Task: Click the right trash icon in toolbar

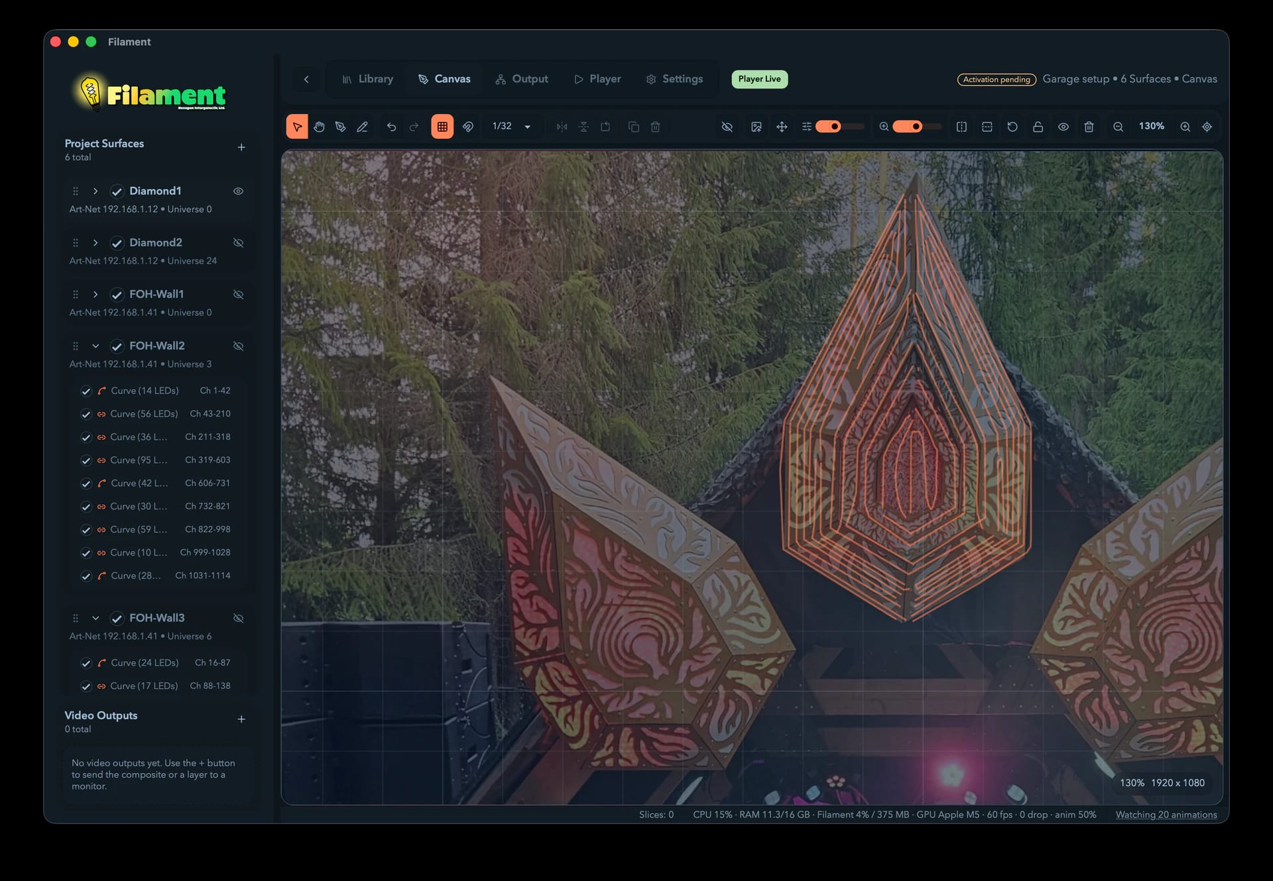Action: [1089, 127]
